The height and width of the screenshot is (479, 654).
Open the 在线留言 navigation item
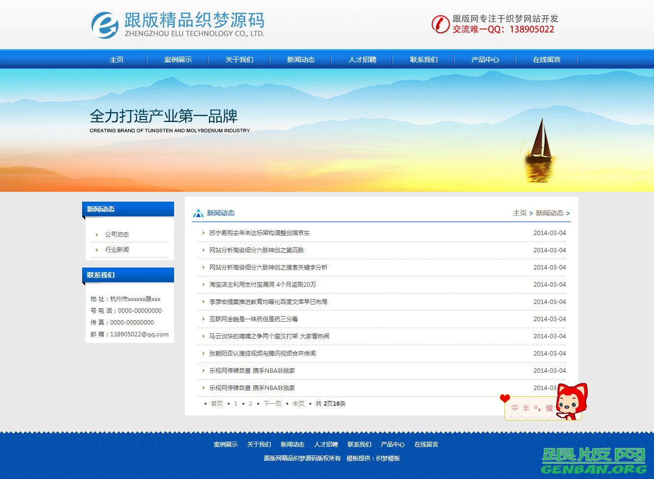point(546,60)
